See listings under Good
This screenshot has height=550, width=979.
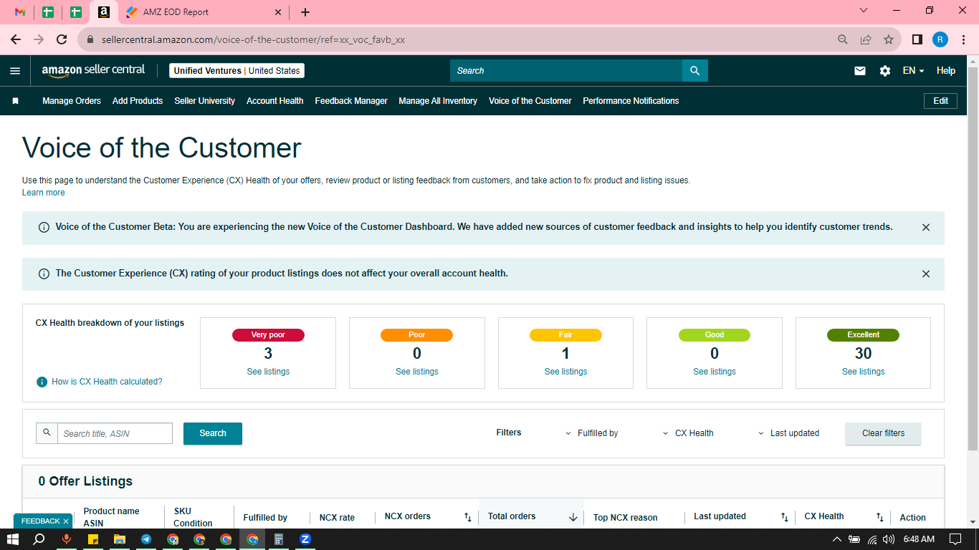[715, 372]
